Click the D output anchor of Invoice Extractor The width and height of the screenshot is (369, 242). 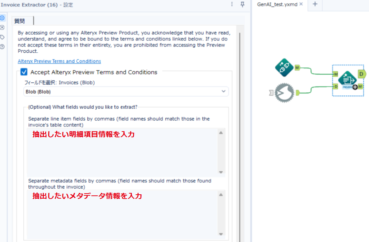[362, 74]
